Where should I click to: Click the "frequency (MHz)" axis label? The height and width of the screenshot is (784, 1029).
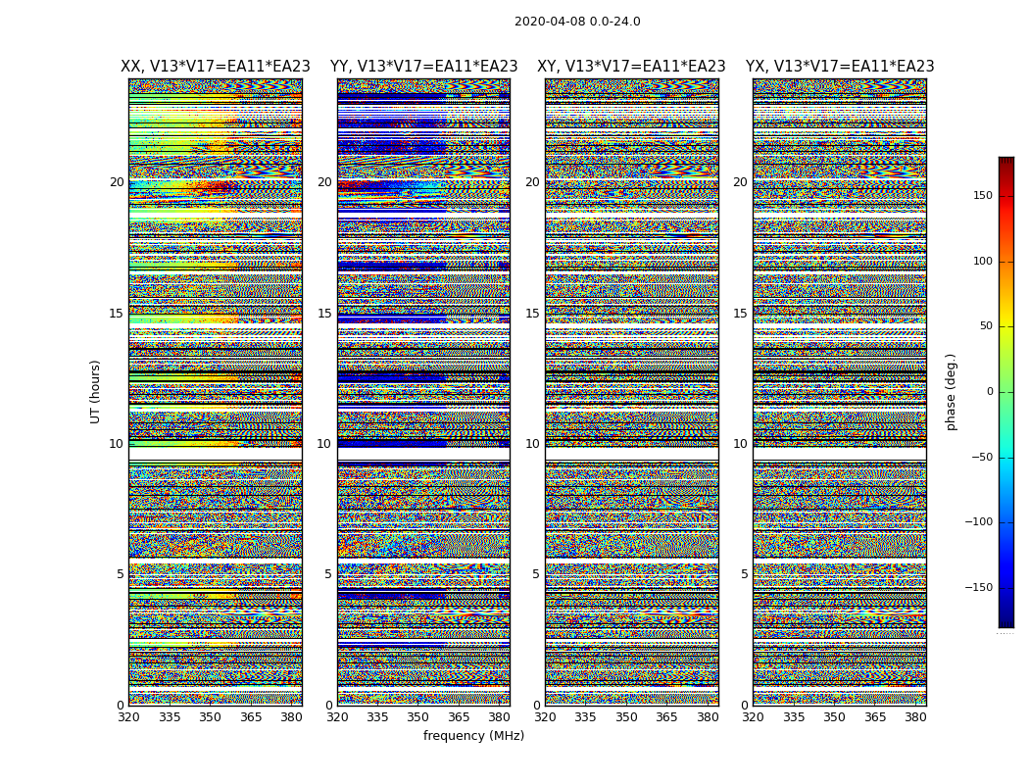[473, 736]
